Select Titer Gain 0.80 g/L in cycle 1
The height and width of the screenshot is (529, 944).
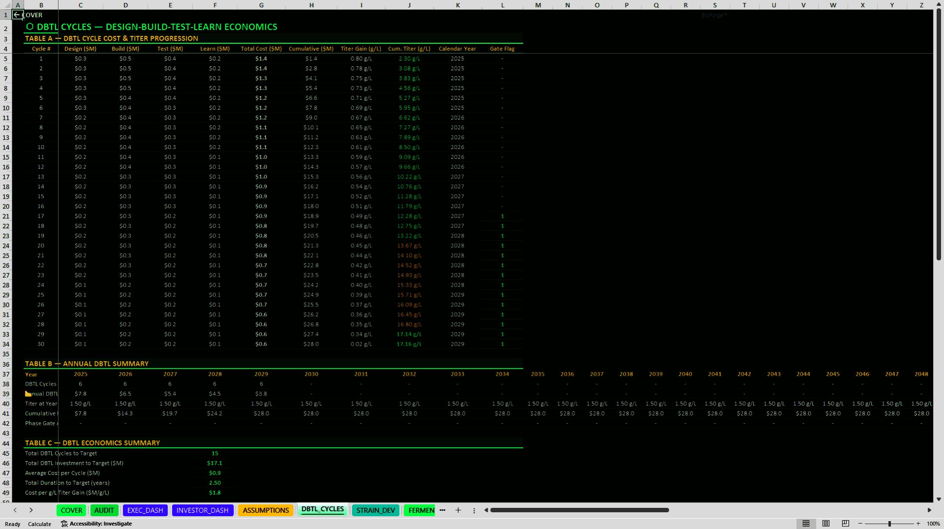pyautogui.click(x=361, y=59)
